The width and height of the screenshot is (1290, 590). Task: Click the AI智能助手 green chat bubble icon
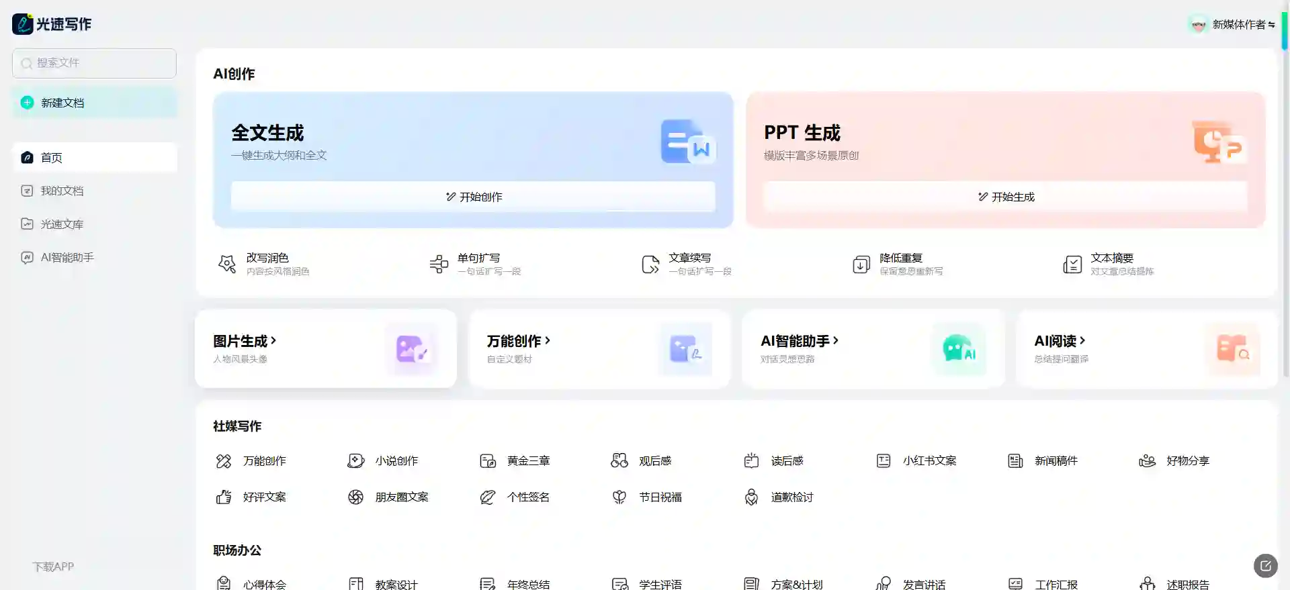[x=959, y=349]
